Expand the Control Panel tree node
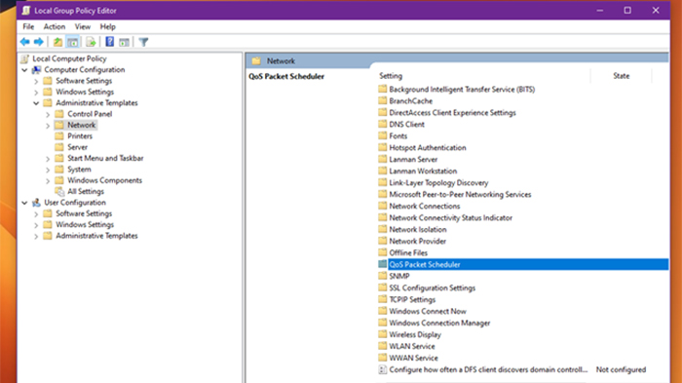This screenshot has width=682, height=383. pos(48,114)
